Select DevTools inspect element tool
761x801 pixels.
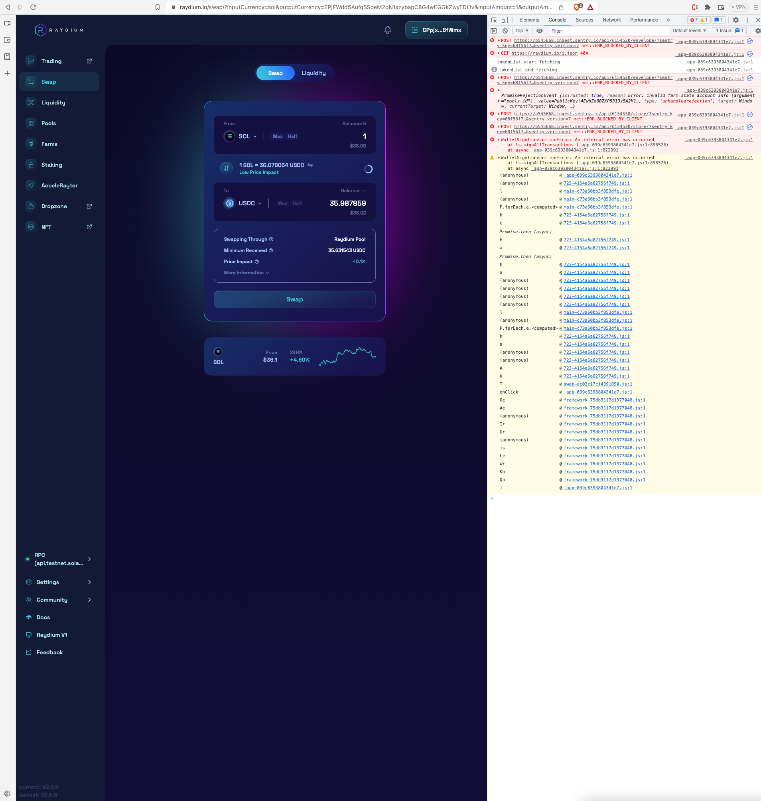point(494,20)
